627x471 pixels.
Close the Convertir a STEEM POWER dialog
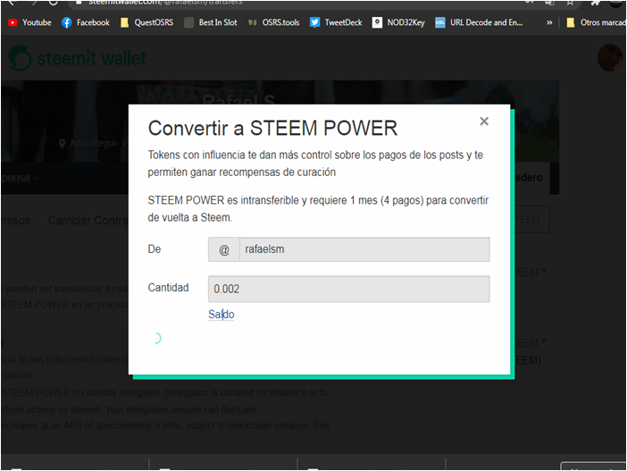484,122
